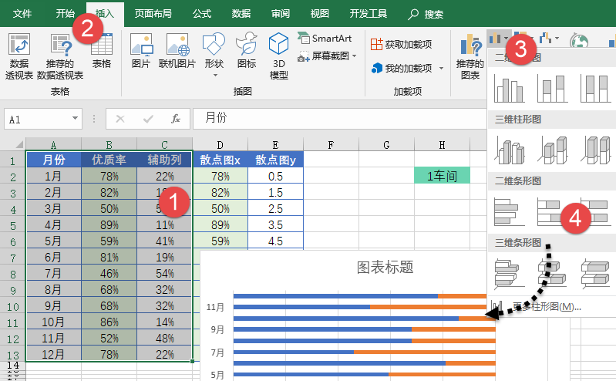Choose the 2D clustered column chart

[509, 89]
